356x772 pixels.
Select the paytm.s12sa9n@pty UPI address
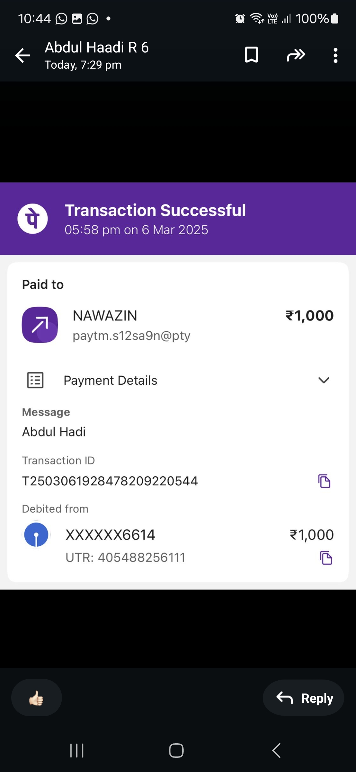(x=132, y=336)
